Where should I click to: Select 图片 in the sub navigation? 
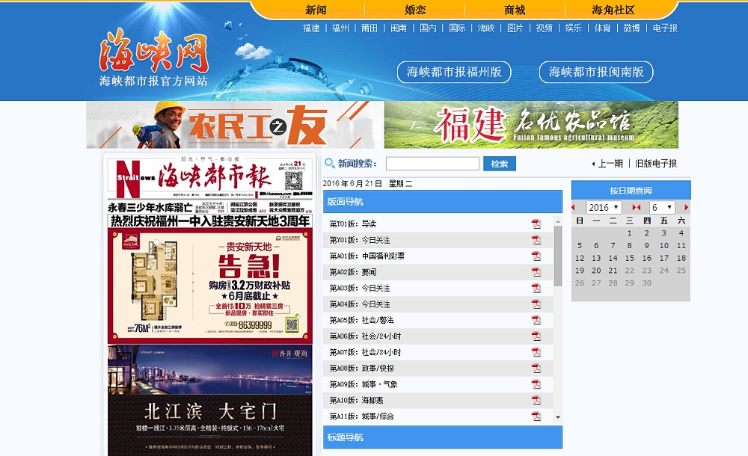[x=515, y=28]
